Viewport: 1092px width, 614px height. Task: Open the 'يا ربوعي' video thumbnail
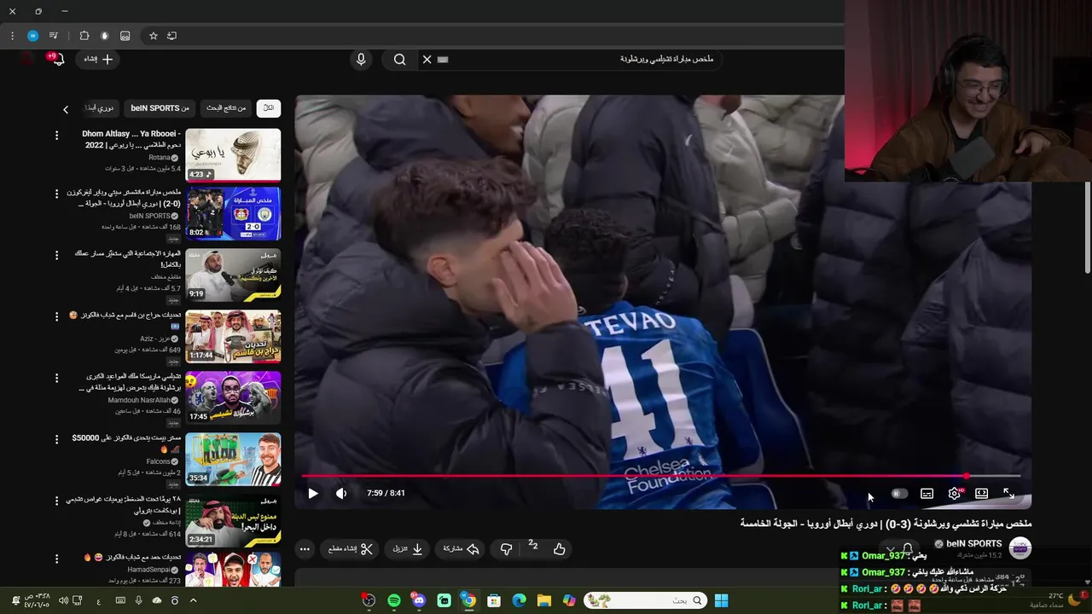click(x=233, y=154)
